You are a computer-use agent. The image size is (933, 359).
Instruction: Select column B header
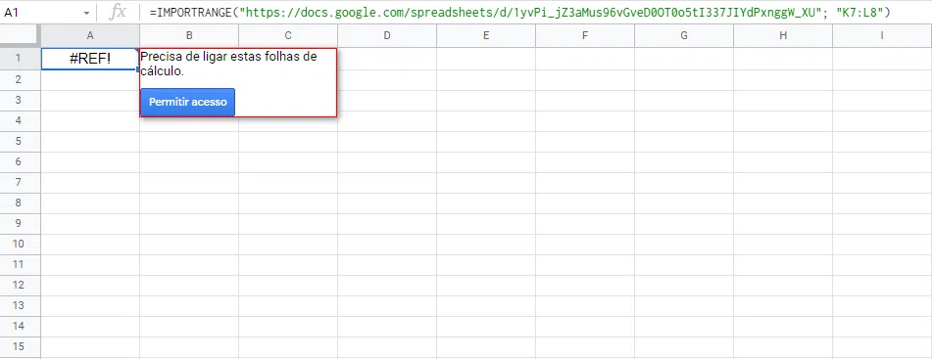tap(189, 35)
